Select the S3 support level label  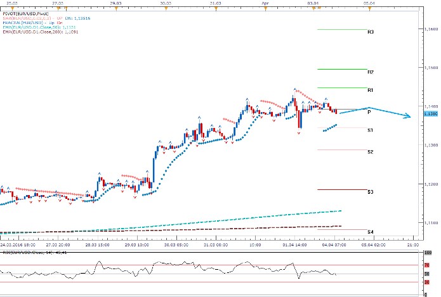pyautogui.click(x=371, y=192)
